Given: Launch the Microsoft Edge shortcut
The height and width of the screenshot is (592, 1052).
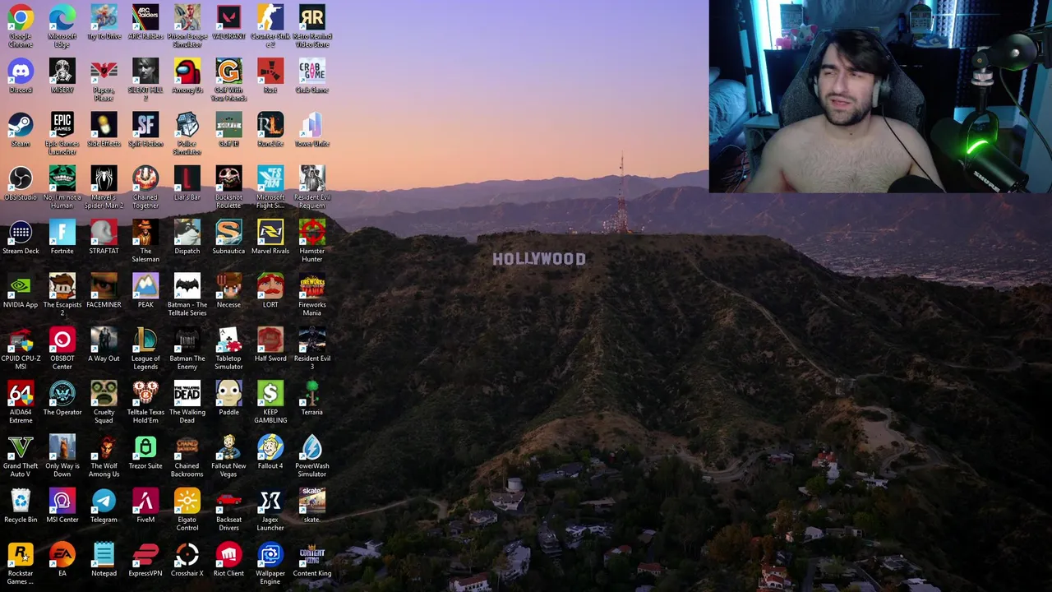Looking at the screenshot, I should click(62, 17).
